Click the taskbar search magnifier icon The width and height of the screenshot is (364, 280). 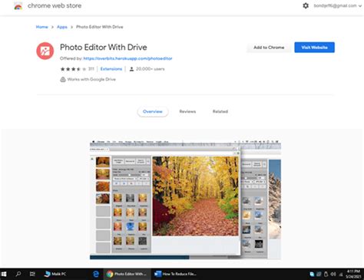18,274
